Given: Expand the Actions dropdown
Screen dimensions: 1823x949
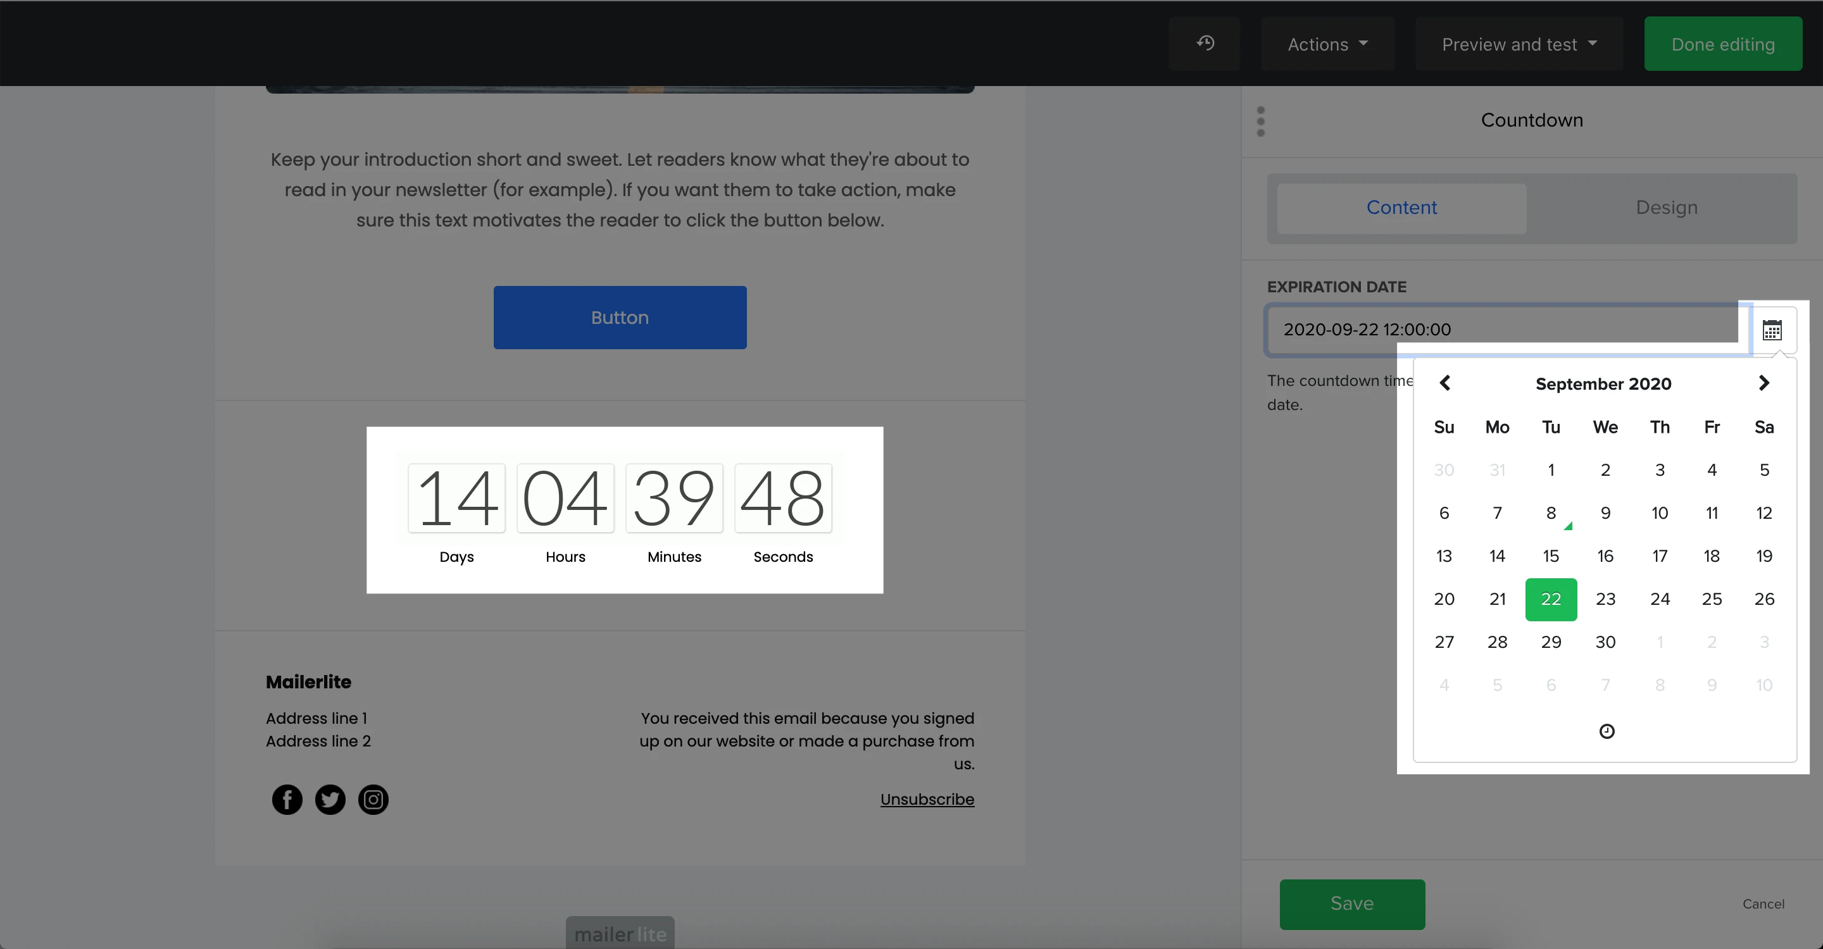Looking at the screenshot, I should click(1327, 44).
